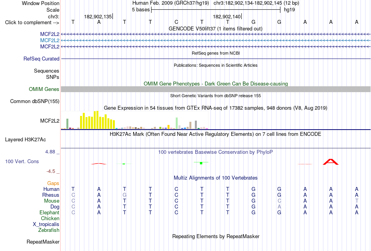Click the 'X_tropicalis' alignment row label
The width and height of the screenshot is (371, 251).
[46, 224]
